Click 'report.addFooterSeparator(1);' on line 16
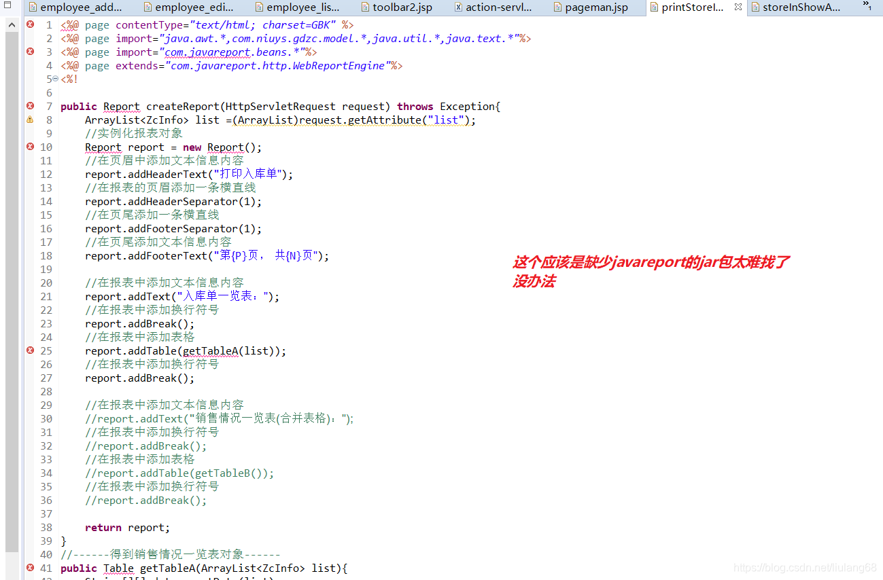This screenshot has width=883, height=580. pyautogui.click(x=173, y=229)
